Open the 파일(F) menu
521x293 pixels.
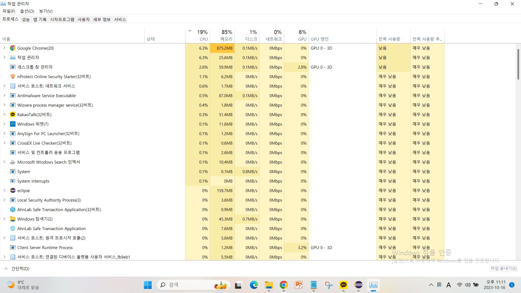(x=9, y=11)
